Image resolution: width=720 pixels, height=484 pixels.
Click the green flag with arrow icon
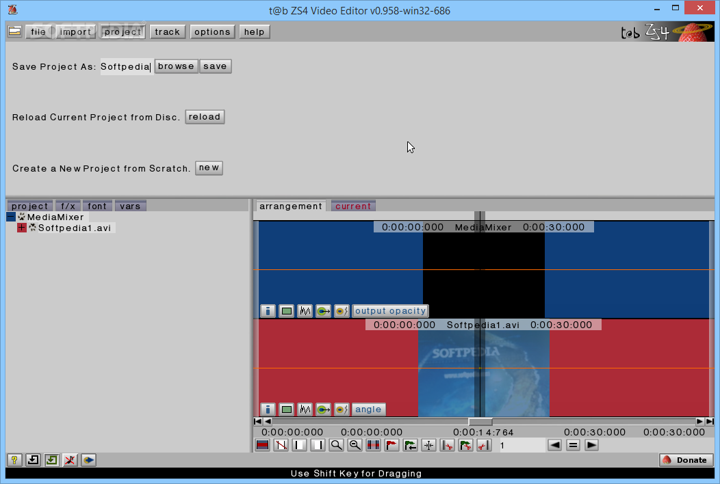pyautogui.click(x=410, y=445)
